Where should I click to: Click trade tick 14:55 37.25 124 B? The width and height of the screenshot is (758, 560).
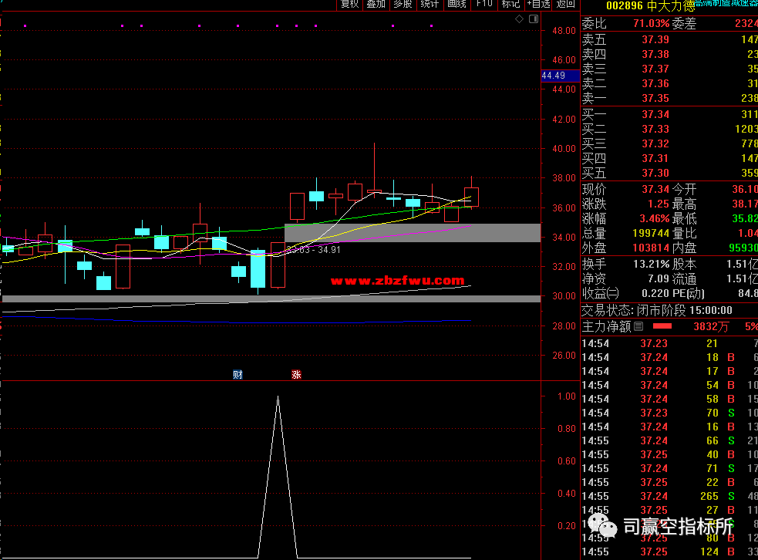point(669,552)
